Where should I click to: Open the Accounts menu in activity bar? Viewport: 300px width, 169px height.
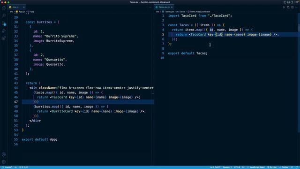pos(4,154)
